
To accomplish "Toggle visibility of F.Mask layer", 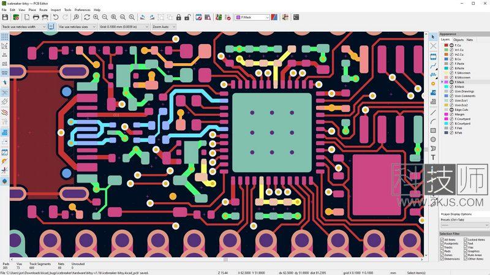I will pyautogui.click(x=451, y=82).
